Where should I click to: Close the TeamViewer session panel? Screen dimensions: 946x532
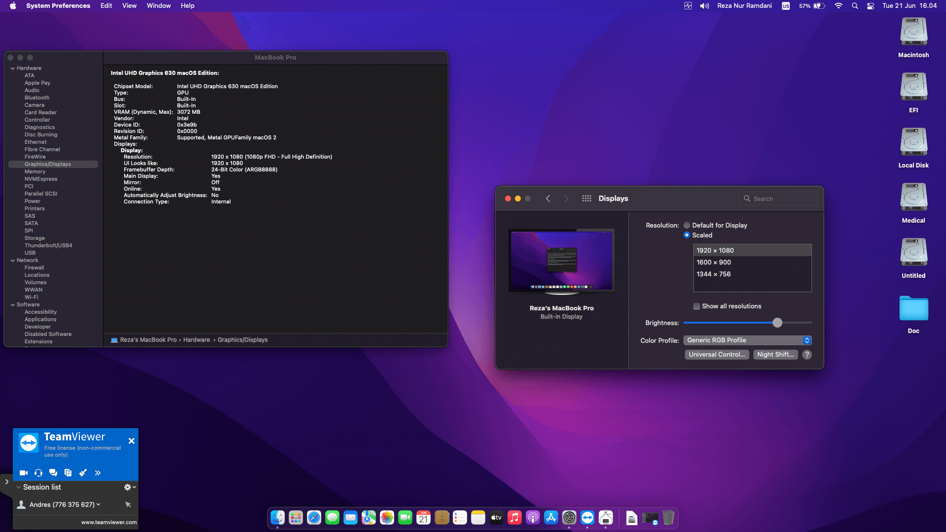132,441
